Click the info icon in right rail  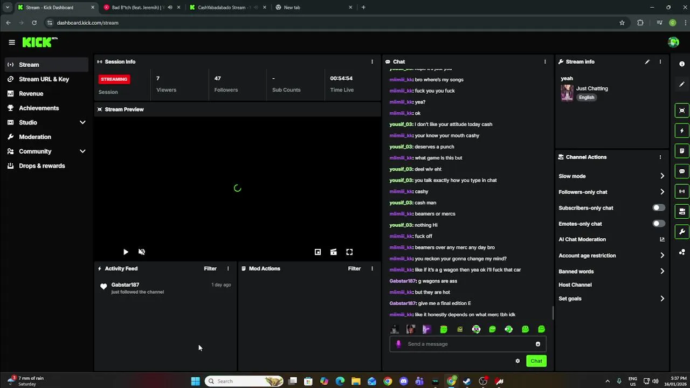tap(682, 64)
